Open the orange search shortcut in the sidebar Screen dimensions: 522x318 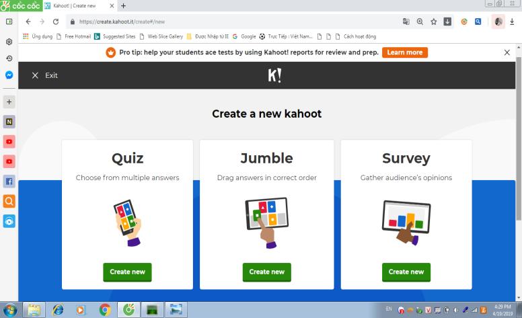click(x=9, y=201)
